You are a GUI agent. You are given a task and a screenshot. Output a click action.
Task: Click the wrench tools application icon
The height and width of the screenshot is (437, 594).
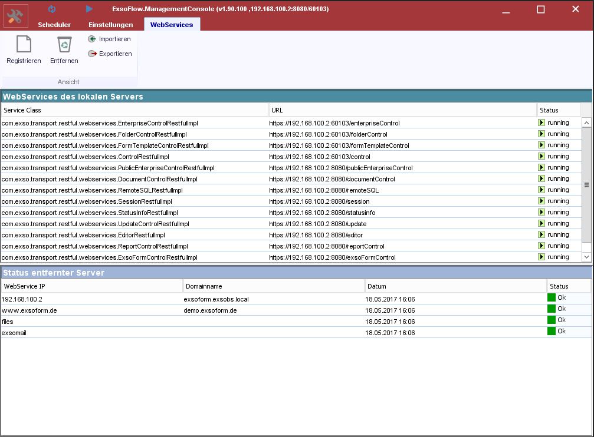tap(15, 16)
